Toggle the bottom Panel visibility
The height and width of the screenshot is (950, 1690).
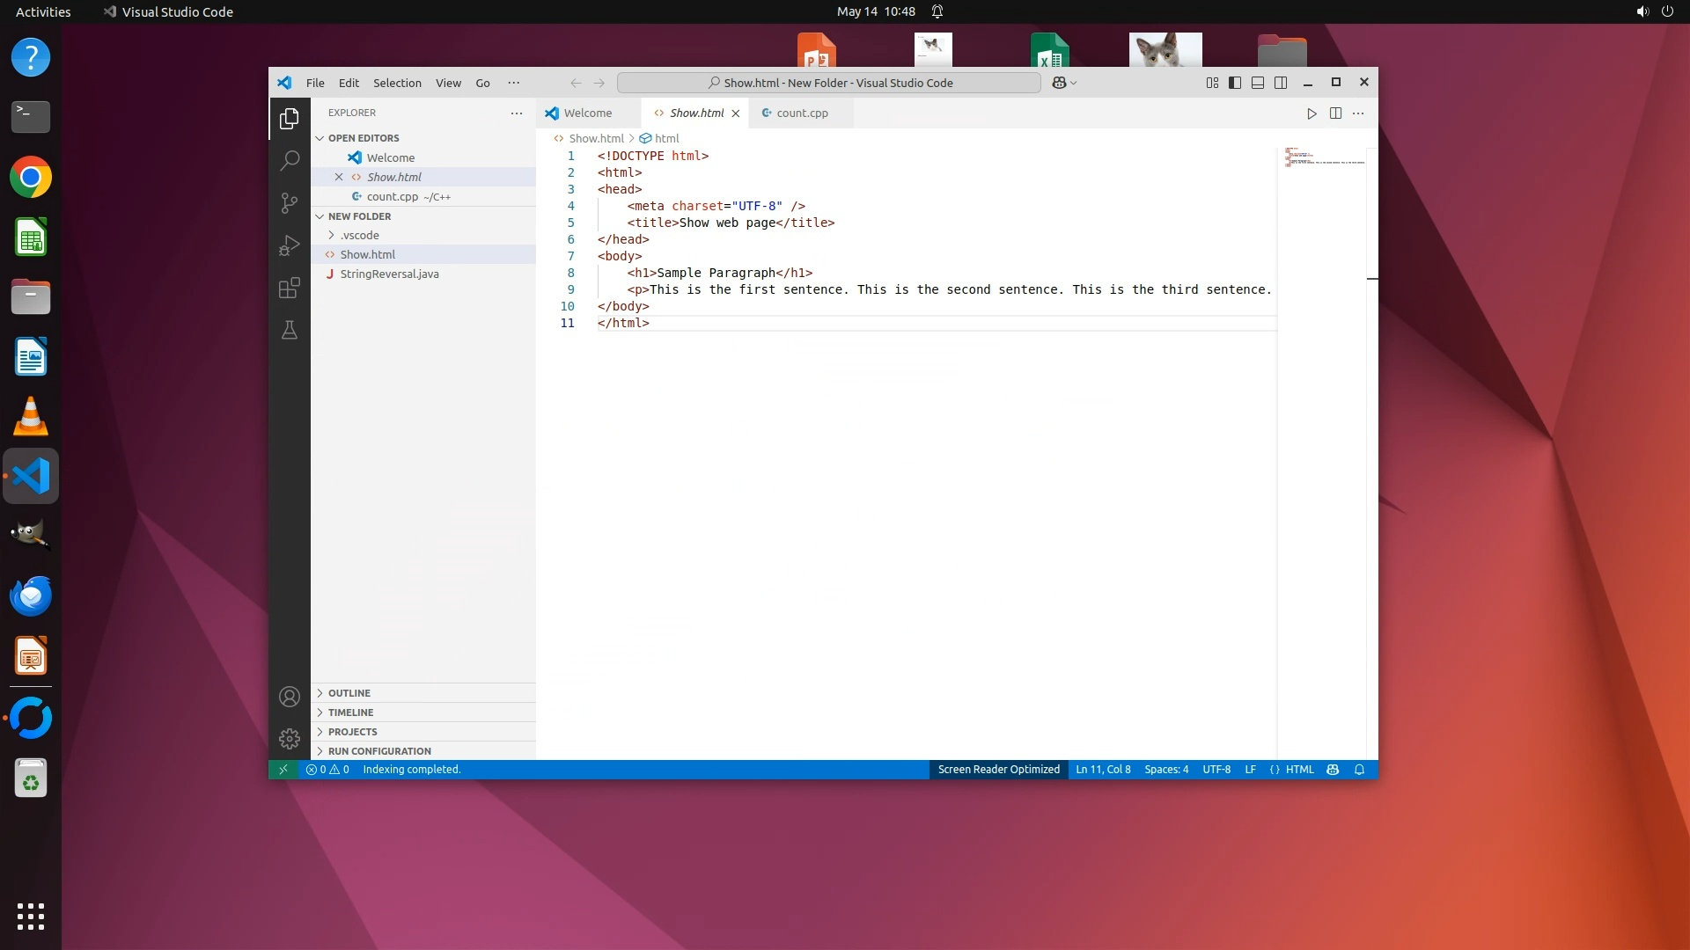tap(1258, 83)
